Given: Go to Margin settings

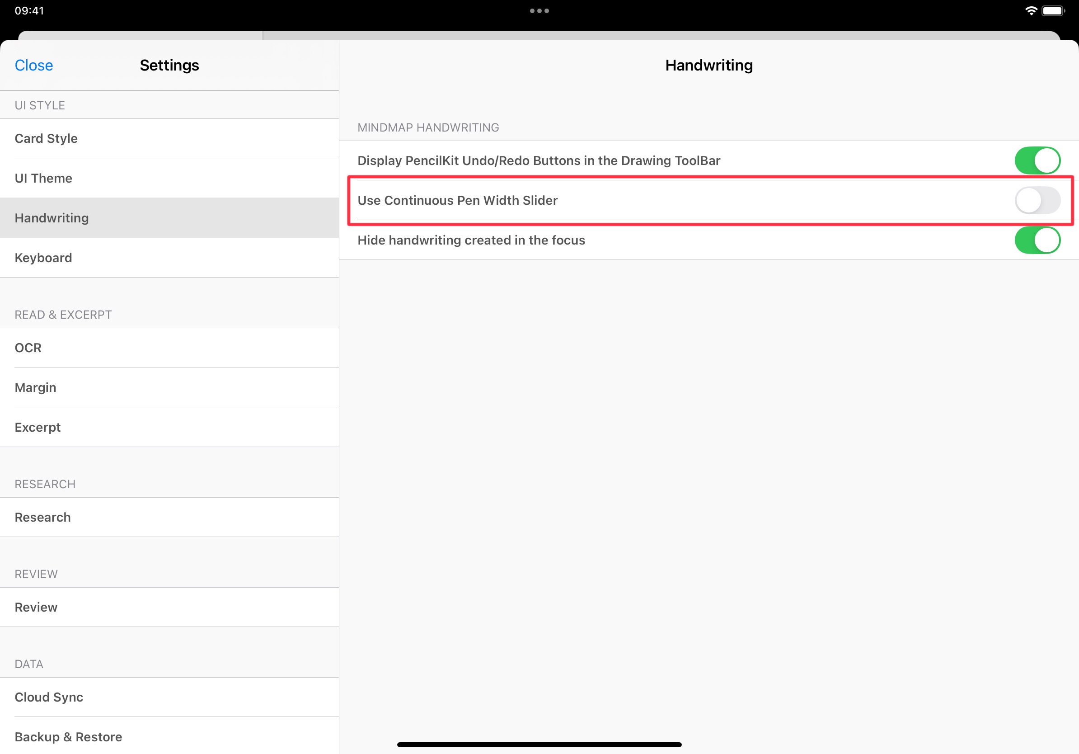Looking at the screenshot, I should (x=169, y=387).
